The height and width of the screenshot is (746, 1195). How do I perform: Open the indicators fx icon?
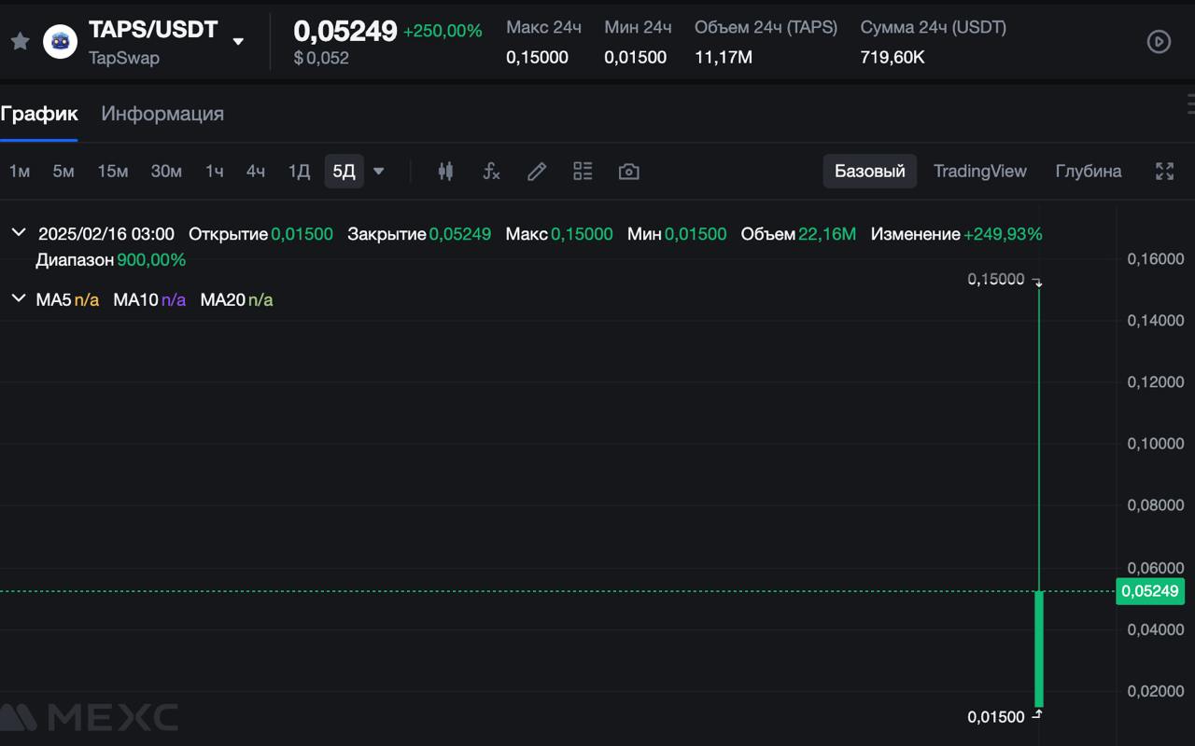pyautogui.click(x=491, y=172)
